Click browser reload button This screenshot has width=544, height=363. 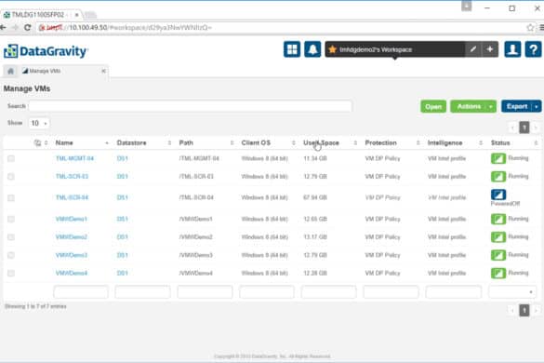click(x=27, y=27)
